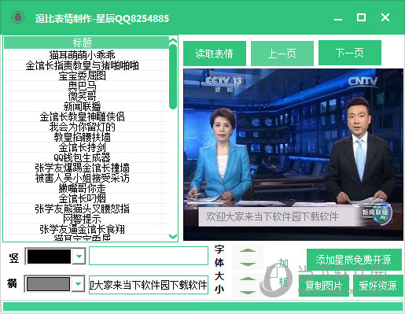
Task: Select 张学友逼金馆长食翔 row
Action: (82, 229)
